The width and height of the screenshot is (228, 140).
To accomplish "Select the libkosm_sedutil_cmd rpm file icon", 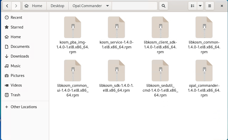I will 160,71.
